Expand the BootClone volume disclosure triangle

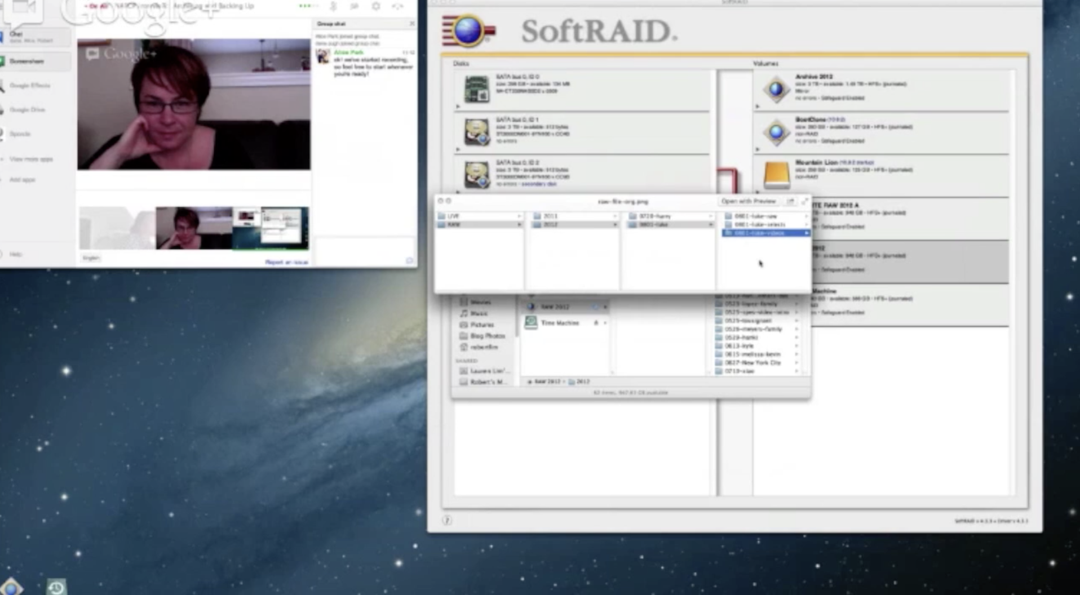(x=758, y=149)
